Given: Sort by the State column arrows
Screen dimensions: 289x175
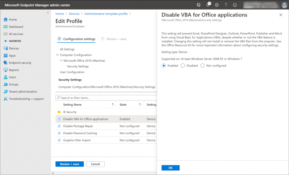Looking at the screenshot, I should (x=140, y=105).
